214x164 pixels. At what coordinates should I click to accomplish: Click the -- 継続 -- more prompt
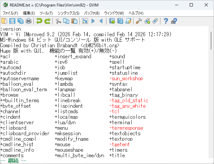pos(13,161)
